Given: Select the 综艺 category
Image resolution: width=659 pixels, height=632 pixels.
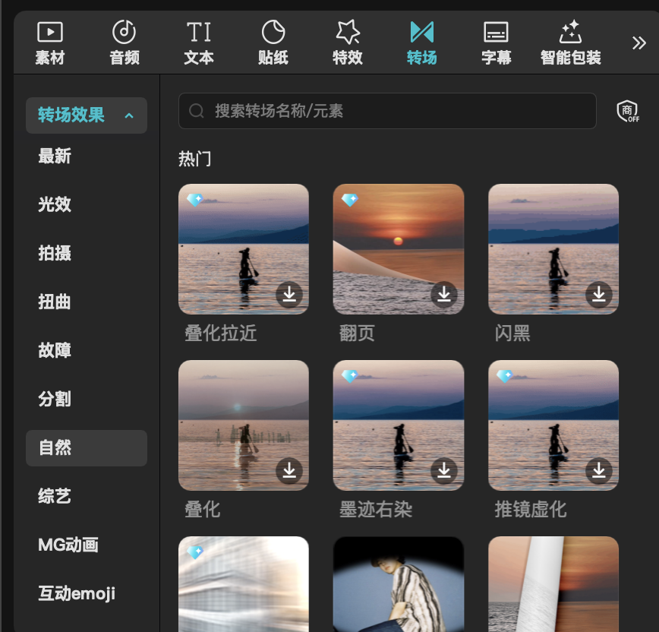Looking at the screenshot, I should 55,496.
